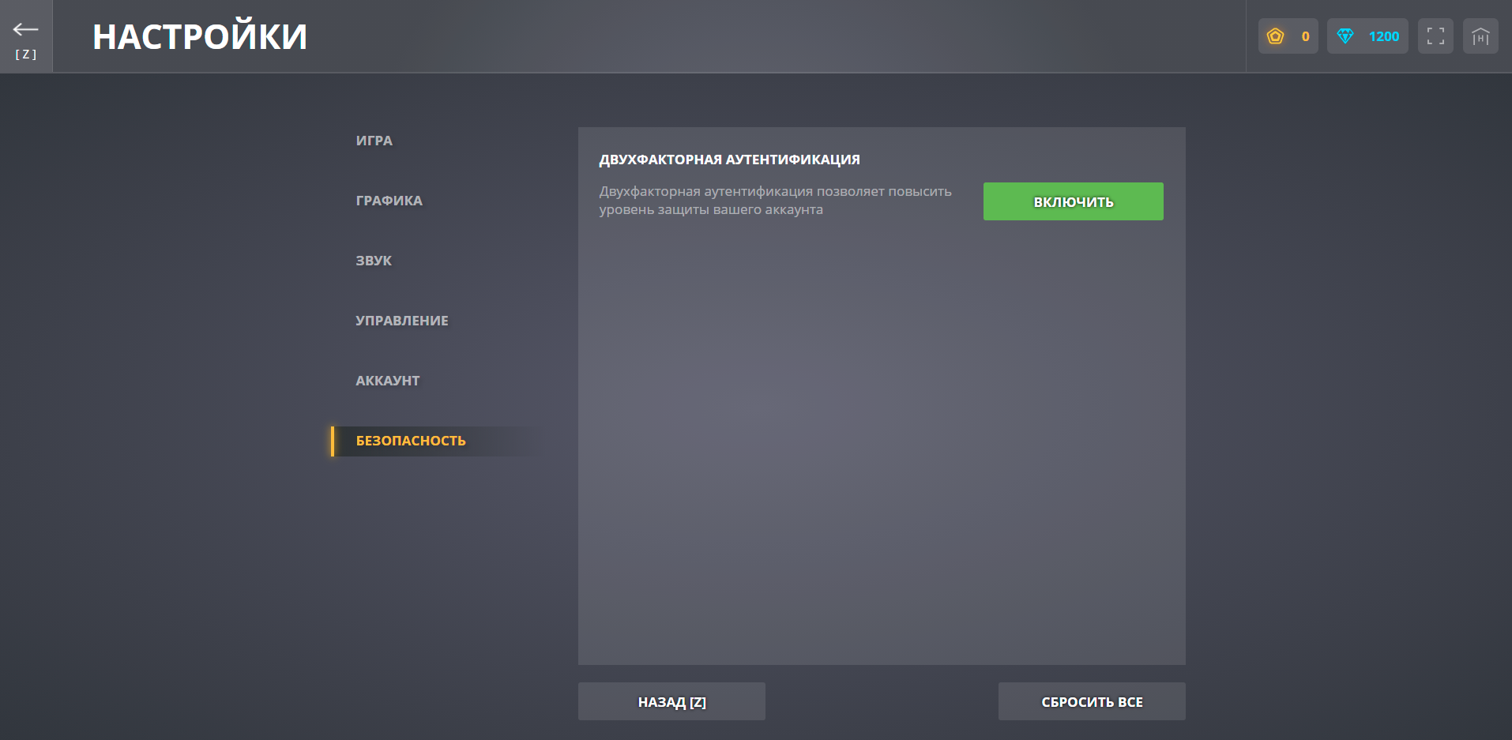Click the ДВУХФАКТОРНАЯ АУТЕНТИФИКАЦИЯ heading

tap(729, 160)
